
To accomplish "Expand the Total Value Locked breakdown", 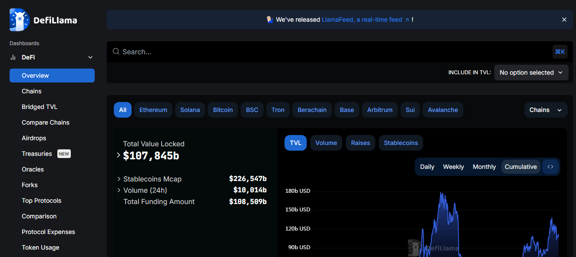I will coord(119,155).
